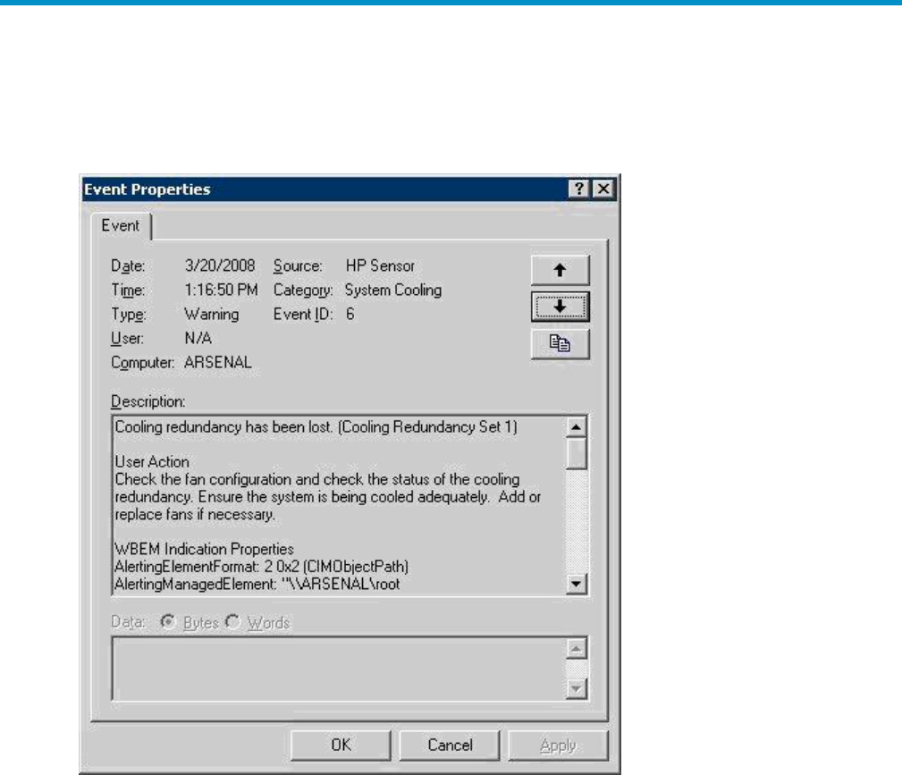Click the date value 3/20/2008
The image size is (902, 775).
(x=220, y=265)
